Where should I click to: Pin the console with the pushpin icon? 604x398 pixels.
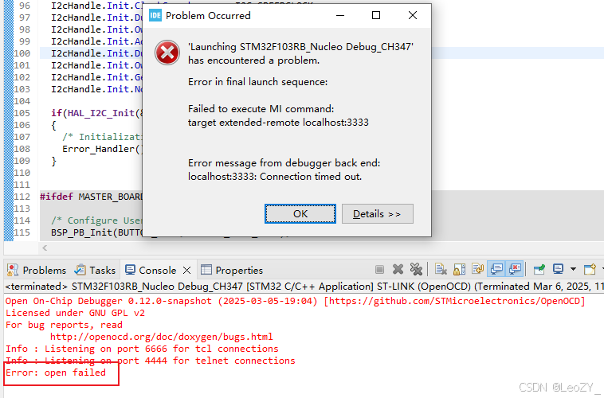click(539, 269)
